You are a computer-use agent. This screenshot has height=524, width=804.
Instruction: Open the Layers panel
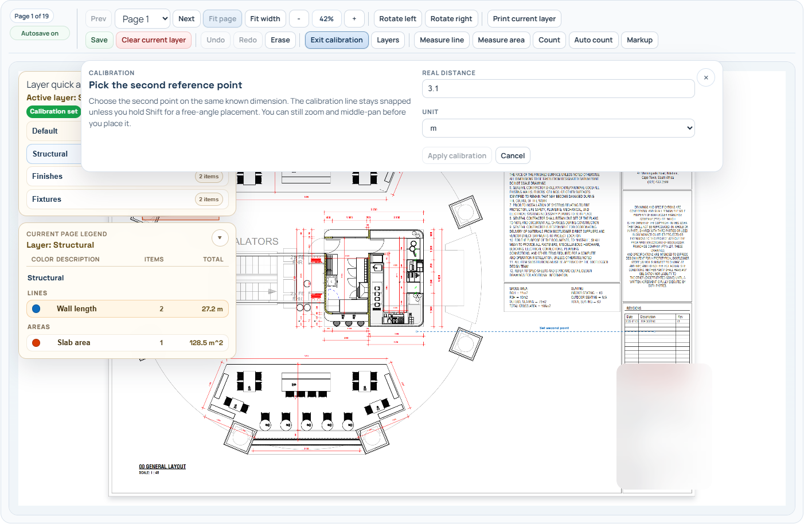(388, 40)
